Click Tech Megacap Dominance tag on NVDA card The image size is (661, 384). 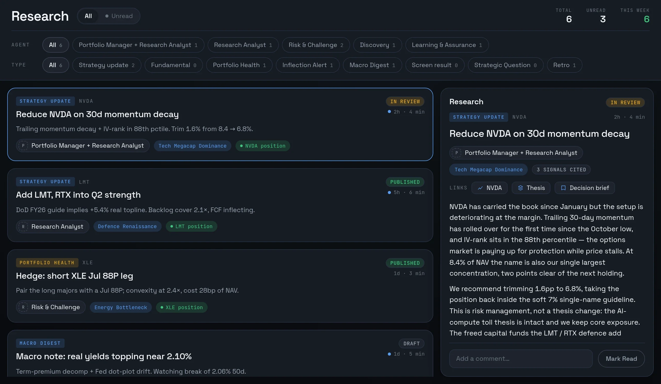(192, 146)
